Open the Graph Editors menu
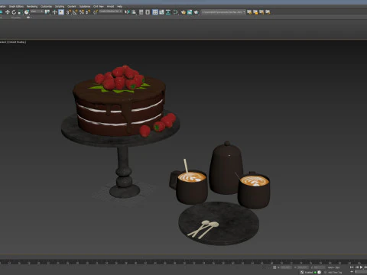This screenshot has height=275, width=367. click(x=16, y=6)
